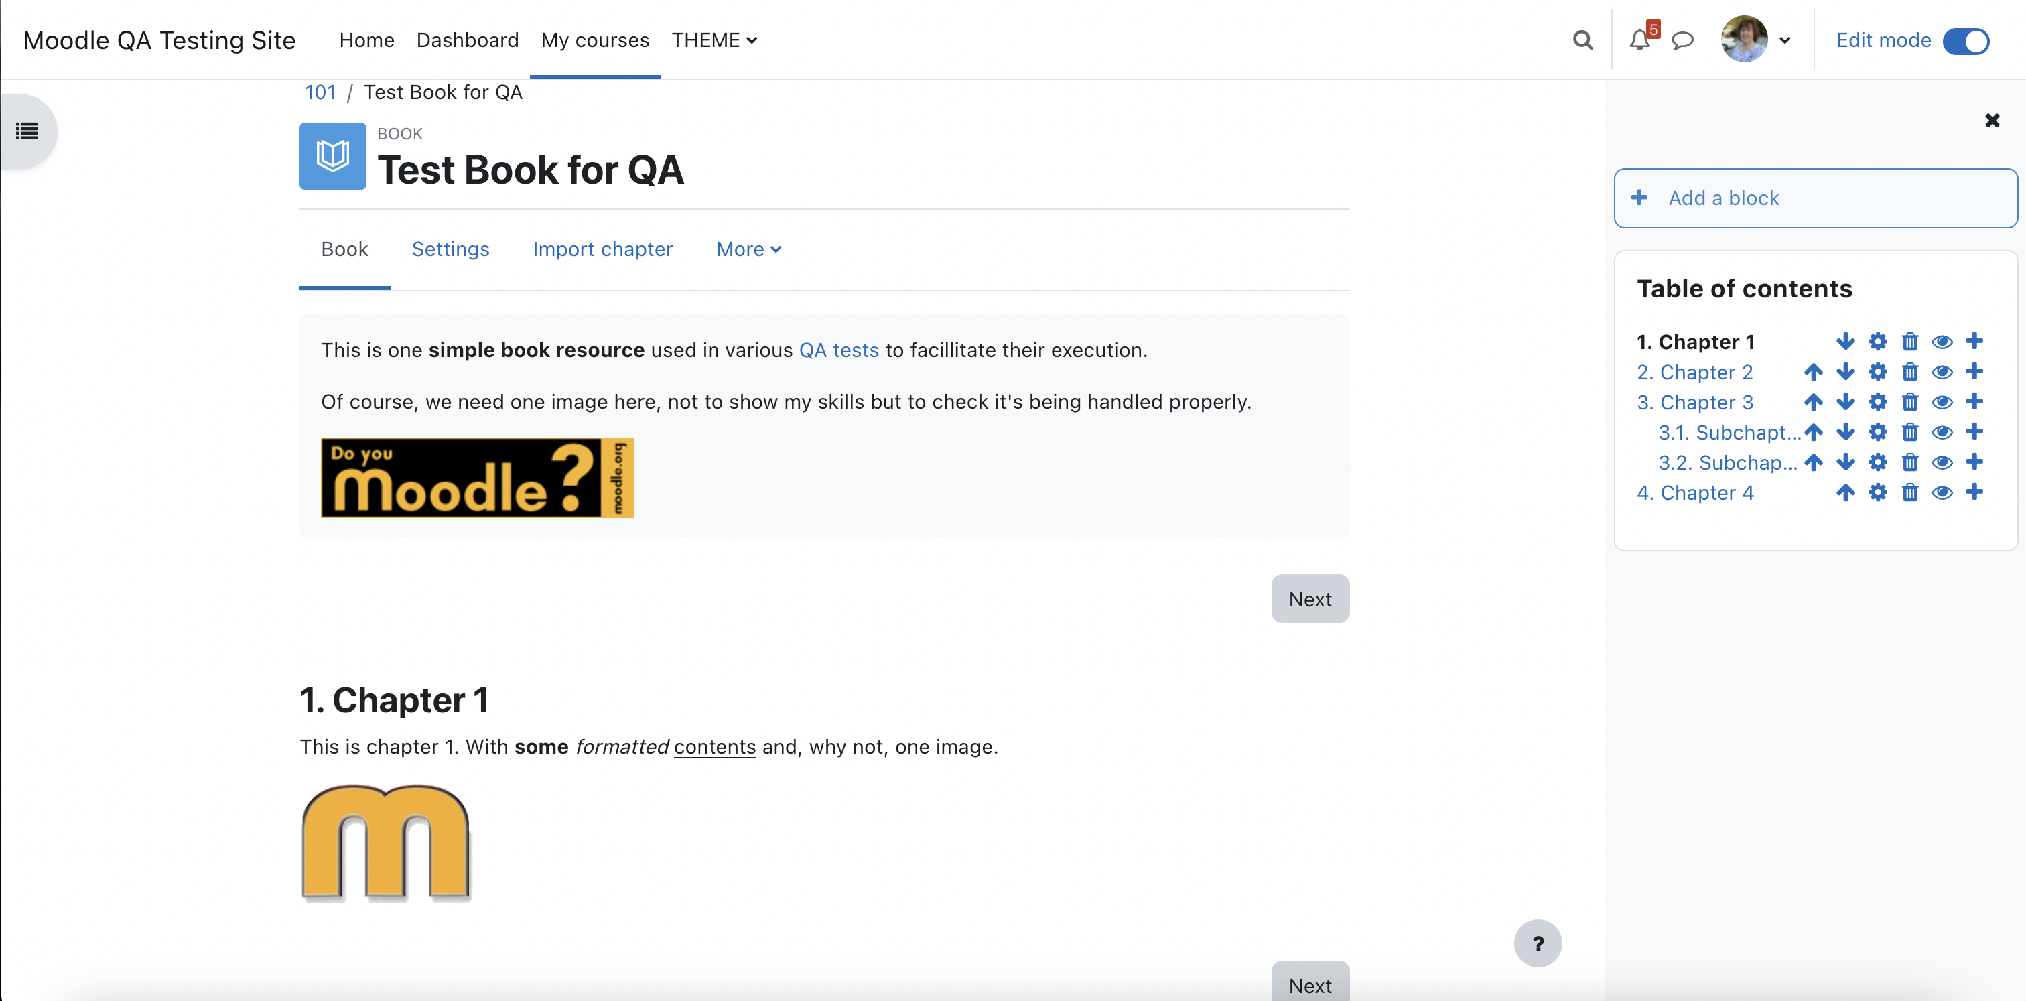Move Chapter 1 down in contents

1845,341
